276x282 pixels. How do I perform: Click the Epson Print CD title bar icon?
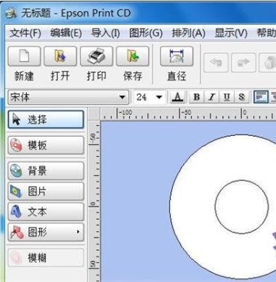11,13
